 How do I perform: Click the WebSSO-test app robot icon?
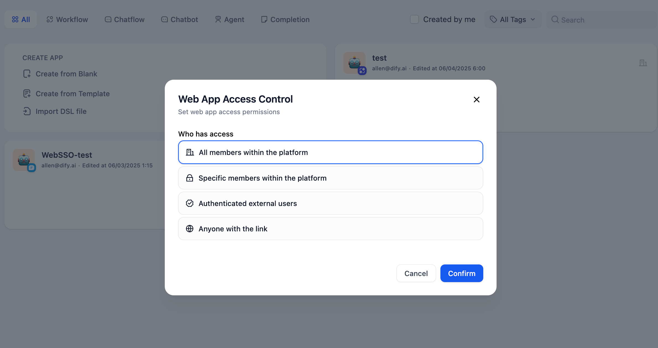(x=24, y=160)
